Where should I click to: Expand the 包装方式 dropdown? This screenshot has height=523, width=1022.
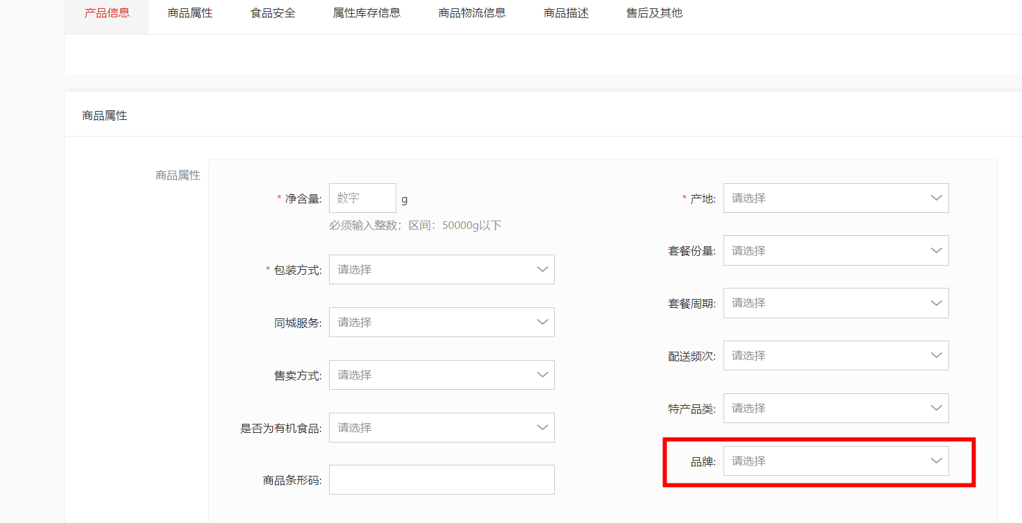[x=442, y=270]
